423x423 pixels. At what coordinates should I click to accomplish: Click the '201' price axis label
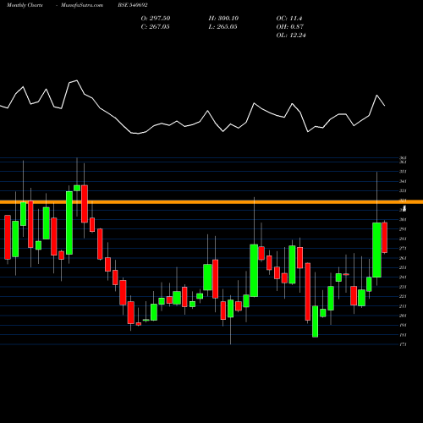[x=403, y=316]
